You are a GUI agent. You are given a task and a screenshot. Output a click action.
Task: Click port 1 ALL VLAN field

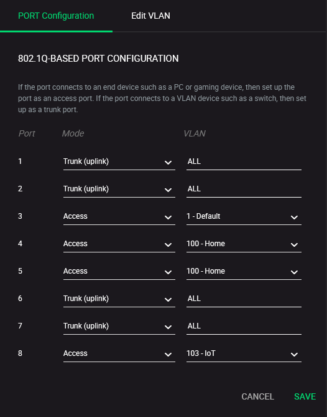[x=244, y=161]
